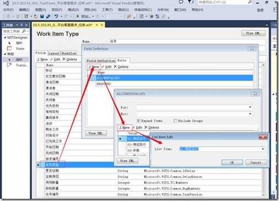Open the Not dropdown in ALLOWEDVALUES
Screen dimensions: 279x201
pyautogui.click(x=250, y=114)
